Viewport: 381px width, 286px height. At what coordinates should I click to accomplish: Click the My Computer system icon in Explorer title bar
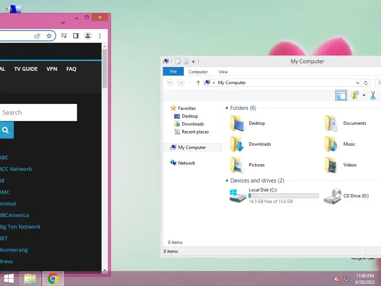166,61
